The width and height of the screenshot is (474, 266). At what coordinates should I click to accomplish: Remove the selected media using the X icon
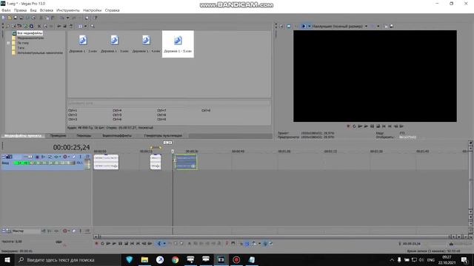tap(39, 27)
